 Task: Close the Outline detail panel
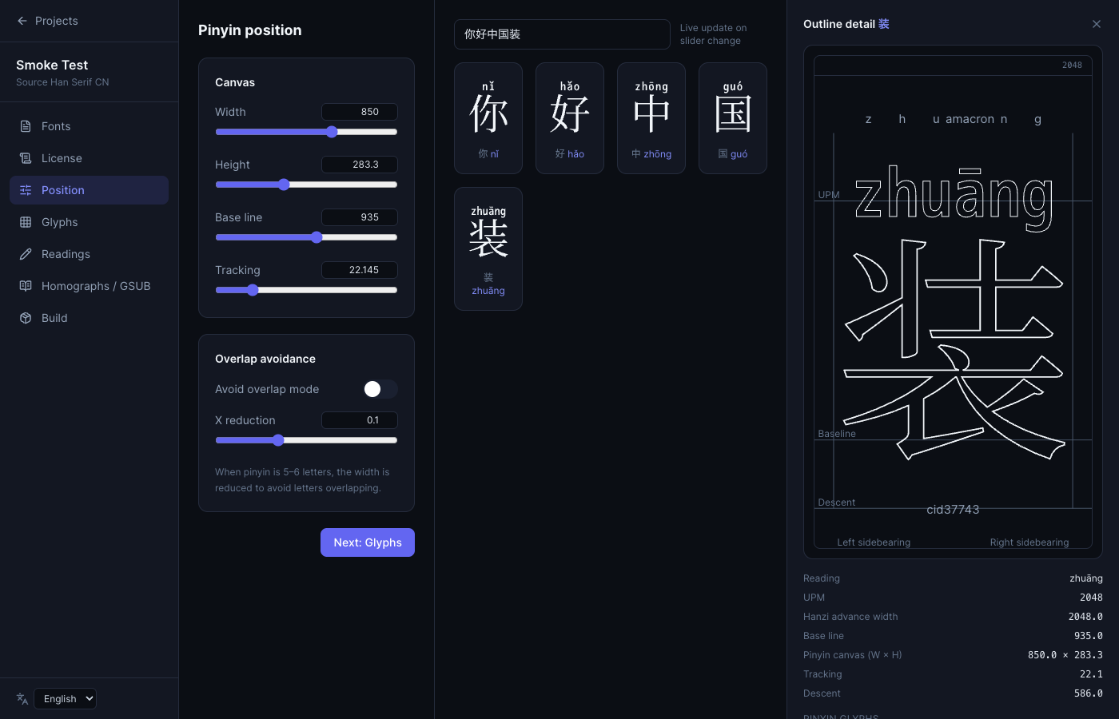coord(1097,24)
